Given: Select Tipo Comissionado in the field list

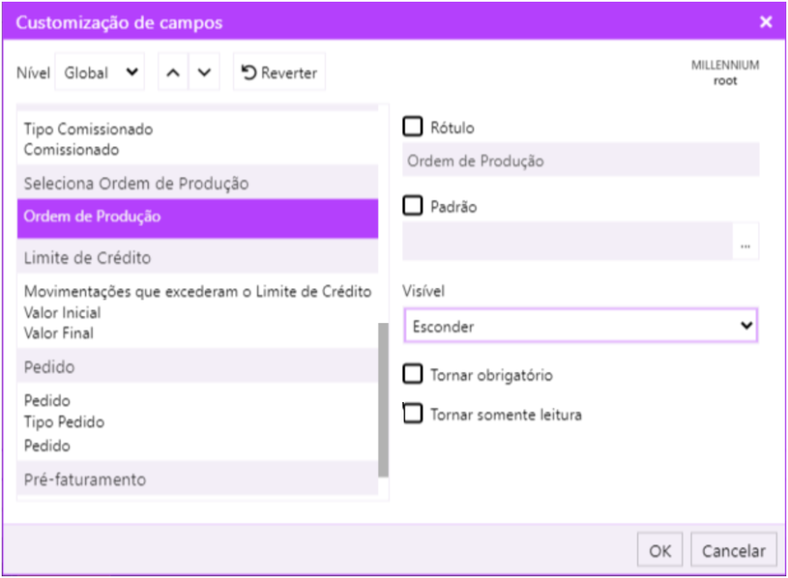Looking at the screenshot, I should tap(88, 129).
